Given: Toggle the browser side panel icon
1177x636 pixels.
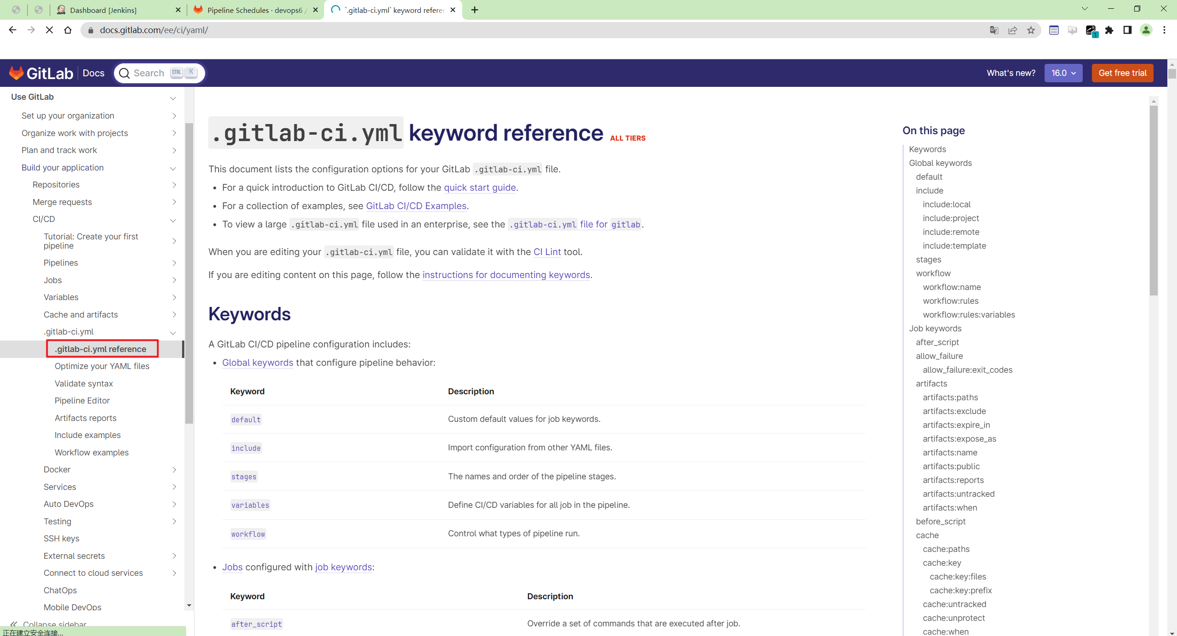Looking at the screenshot, I should point(1127,30).
